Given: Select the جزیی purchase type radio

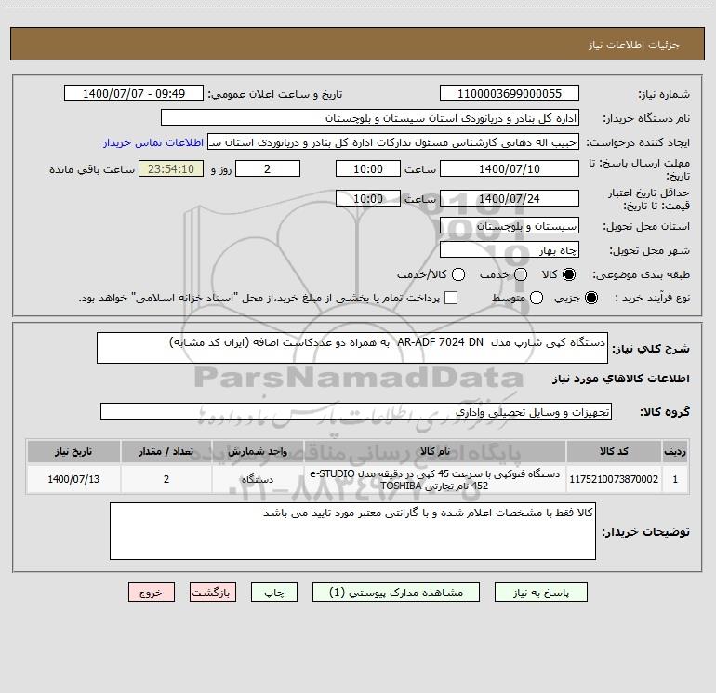Looking at the screenshot, I should (x=590, y=298).
